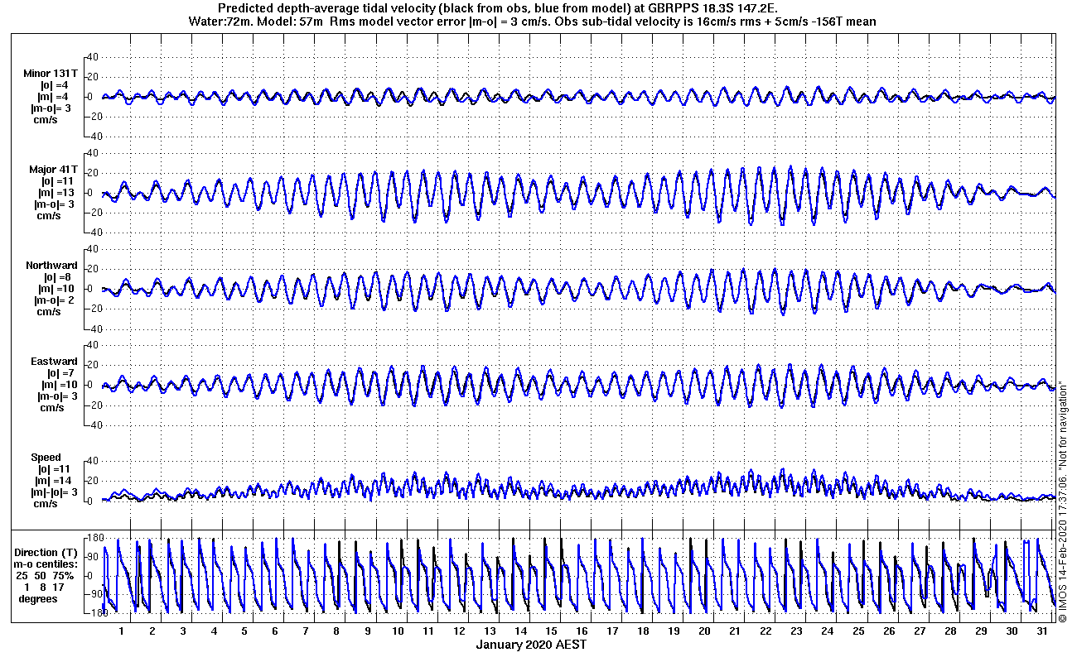This screenshot has width=1077, height=662.
Task: Click '|o| =8' in the Northward panel
Action: click(56, 277)
